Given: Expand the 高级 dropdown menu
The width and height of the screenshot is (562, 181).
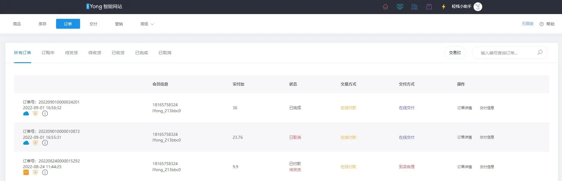Looking at the screenshot, I should pyautogui.click(x=147, y=24).
